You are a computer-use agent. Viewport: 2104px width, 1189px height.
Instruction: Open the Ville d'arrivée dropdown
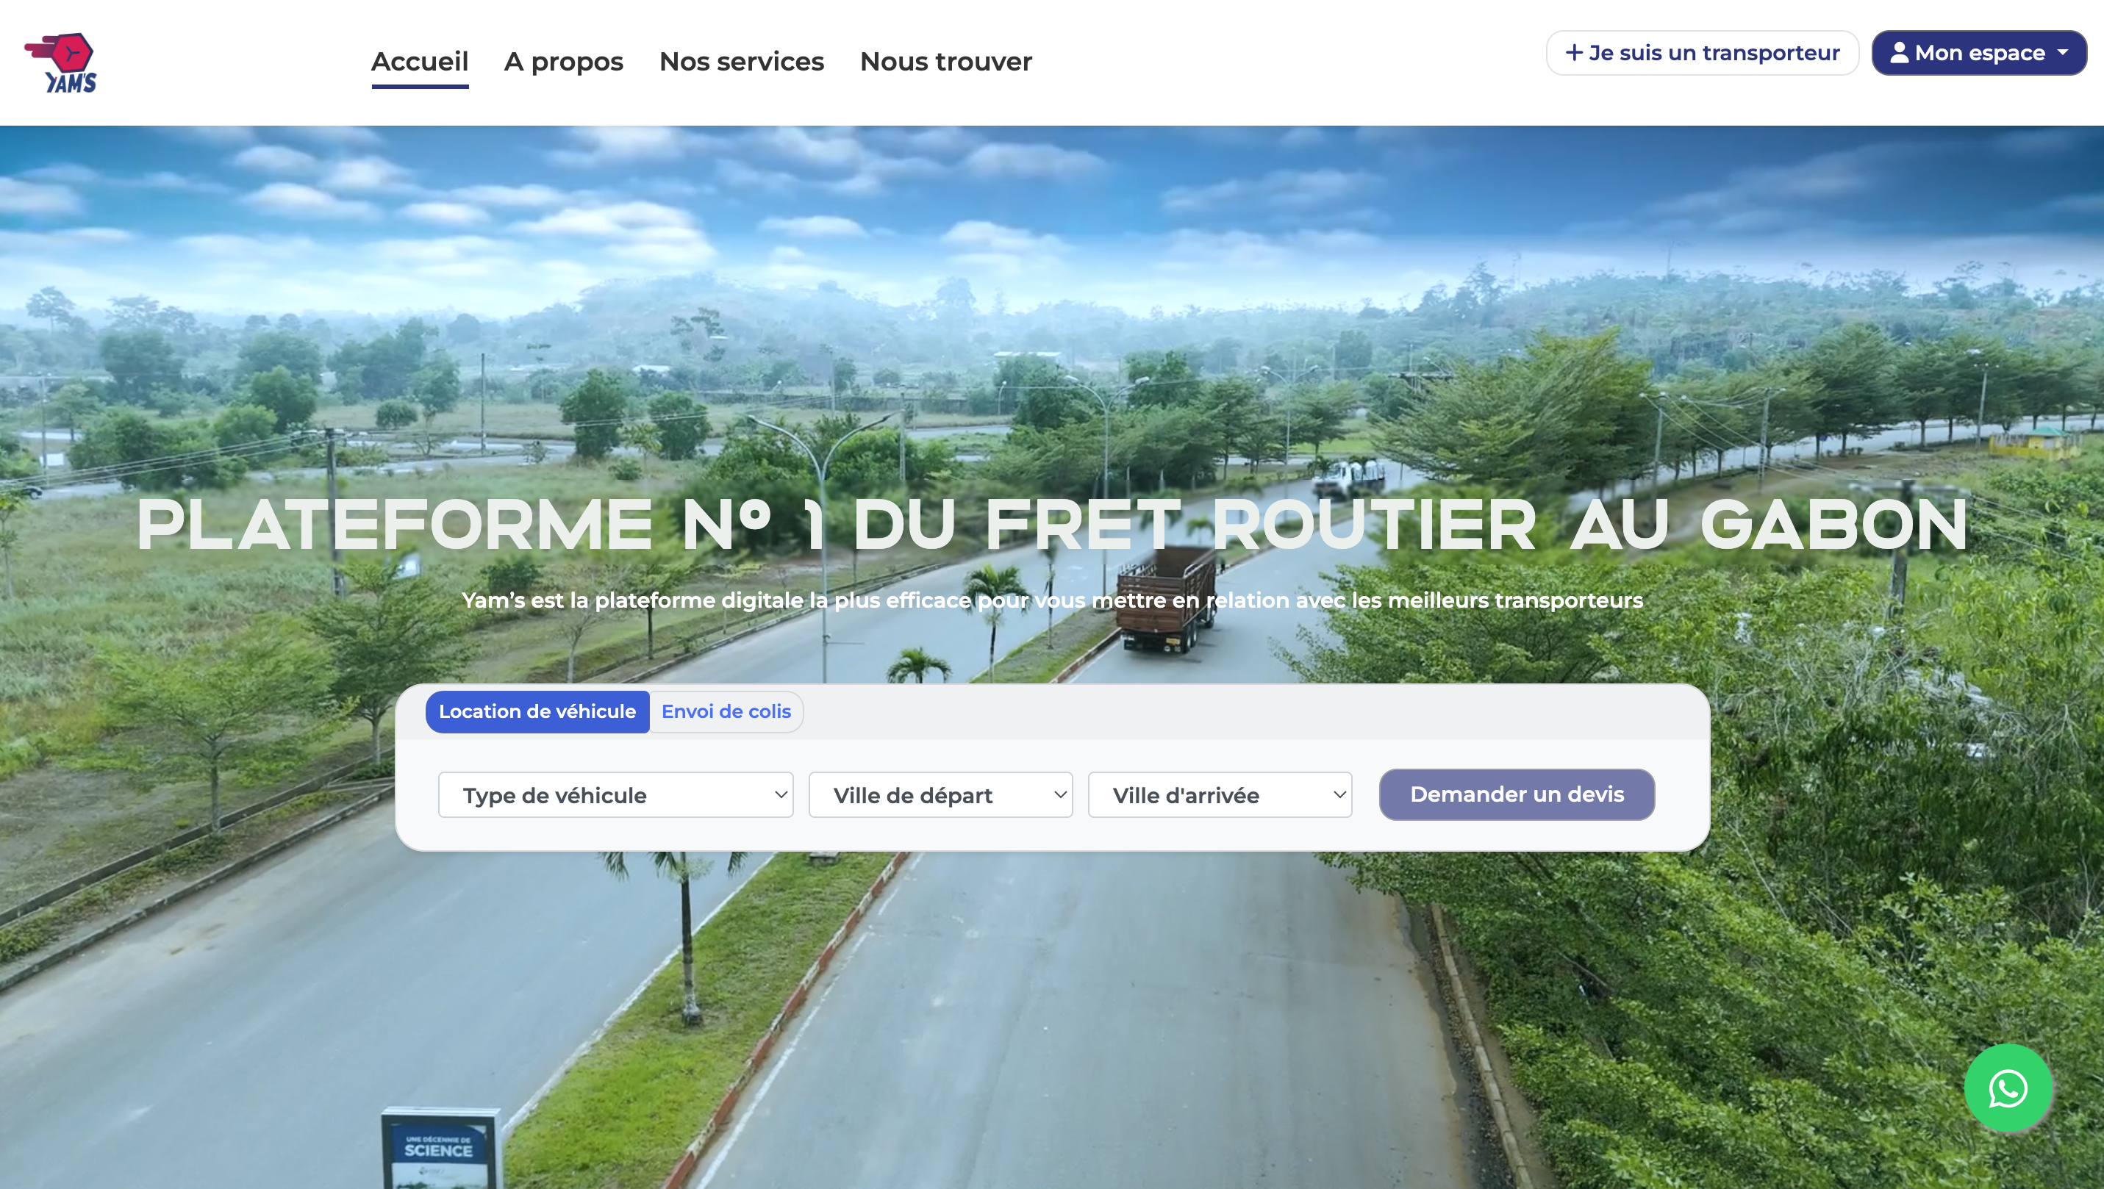coord(1220,795)
